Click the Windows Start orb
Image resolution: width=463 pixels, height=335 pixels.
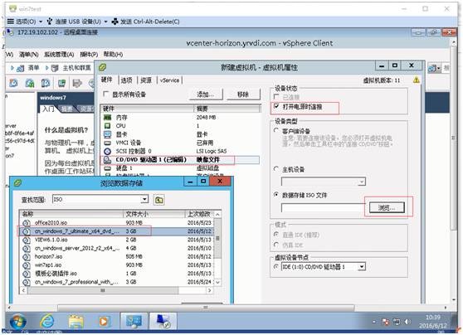pos(18,322)
